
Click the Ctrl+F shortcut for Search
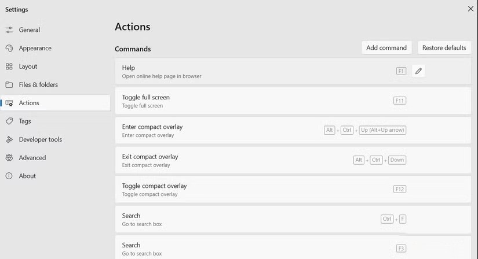tap(393, 219)
